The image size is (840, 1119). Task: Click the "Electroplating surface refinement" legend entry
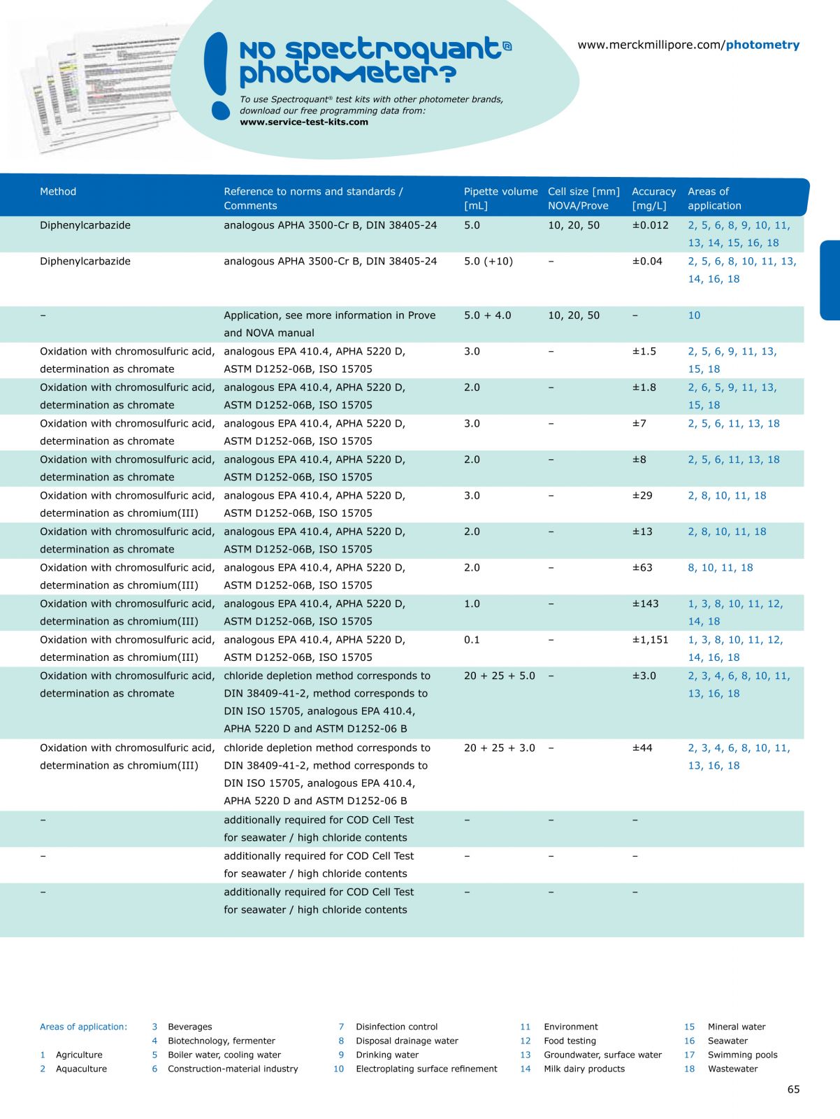[426, 1069]
